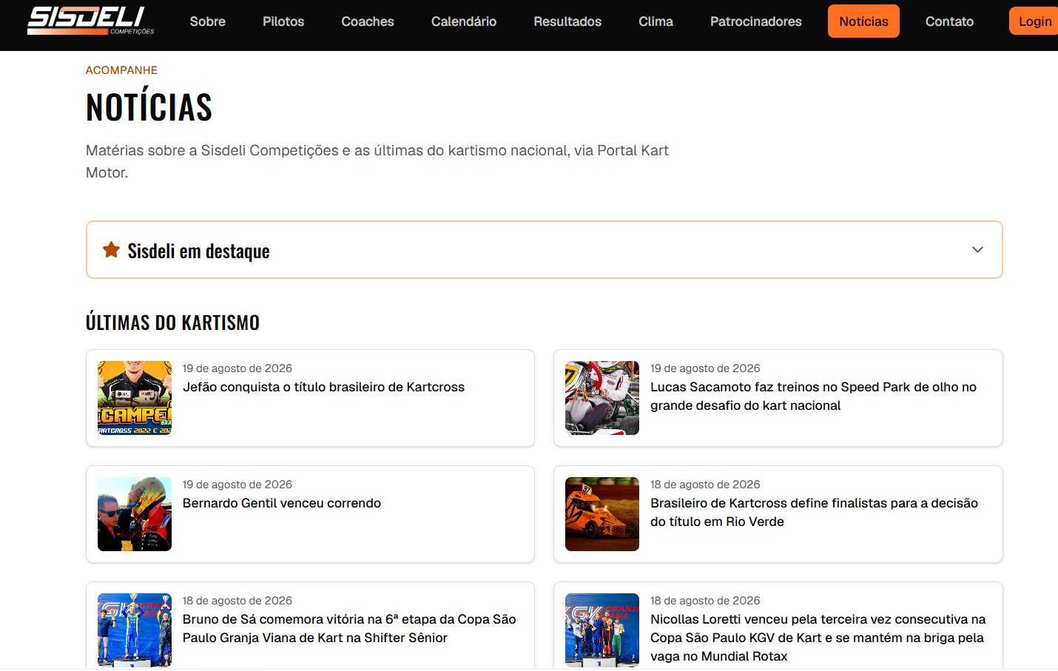Click the Sisdeli Competições logo
The image size is (1058, 671).
pos(90,21)
